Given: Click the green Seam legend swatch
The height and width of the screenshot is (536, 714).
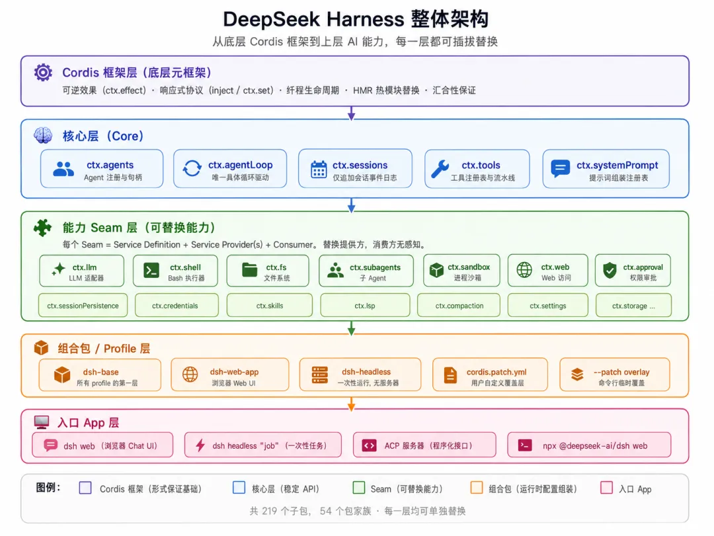Looking at the screenshot, I should point(359,488).
